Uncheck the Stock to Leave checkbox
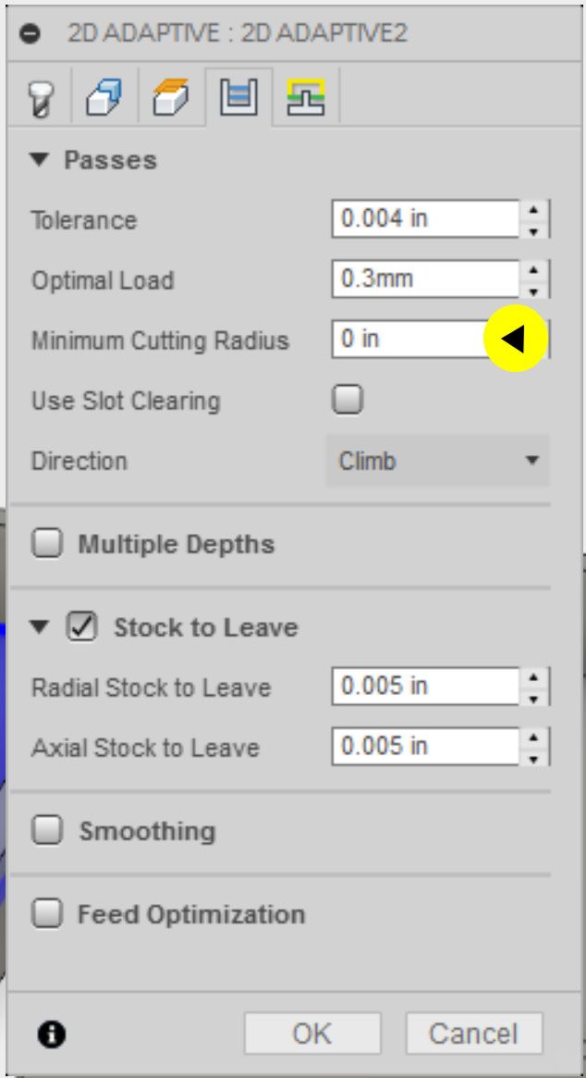 [81, 627]
